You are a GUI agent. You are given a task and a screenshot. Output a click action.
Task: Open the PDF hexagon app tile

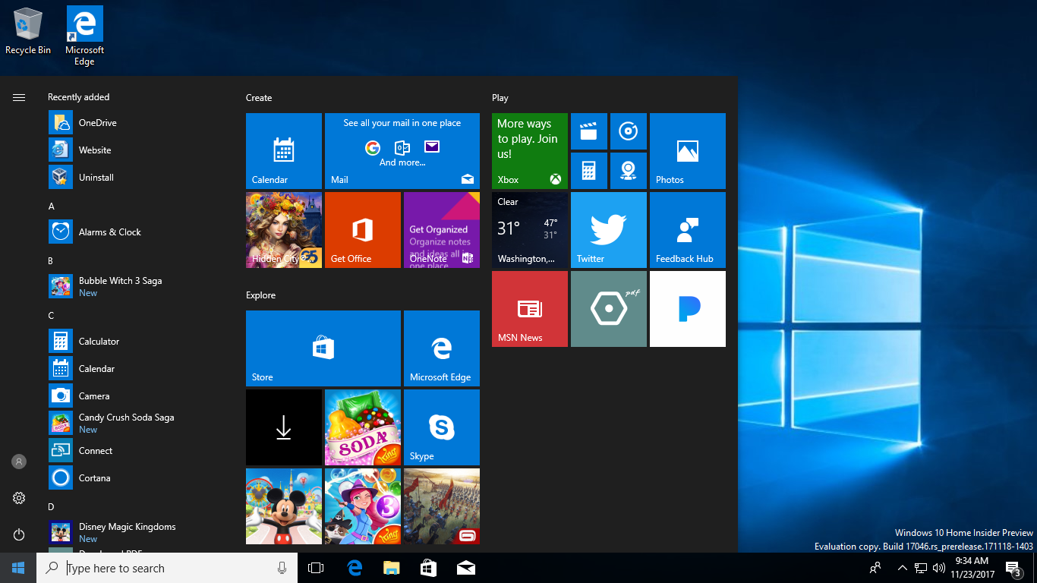pyautogui.click(x=609, y=309)
